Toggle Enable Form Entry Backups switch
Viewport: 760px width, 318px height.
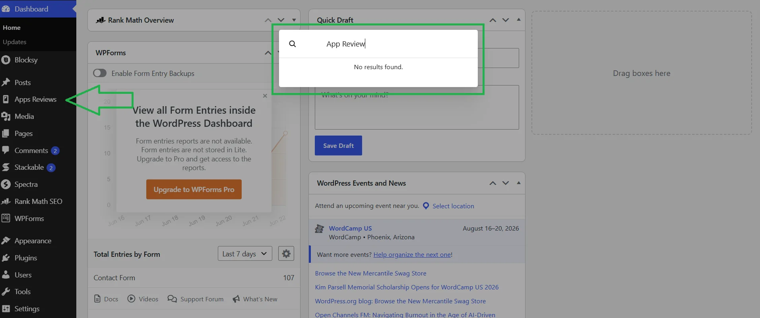(x=100, y=73)
